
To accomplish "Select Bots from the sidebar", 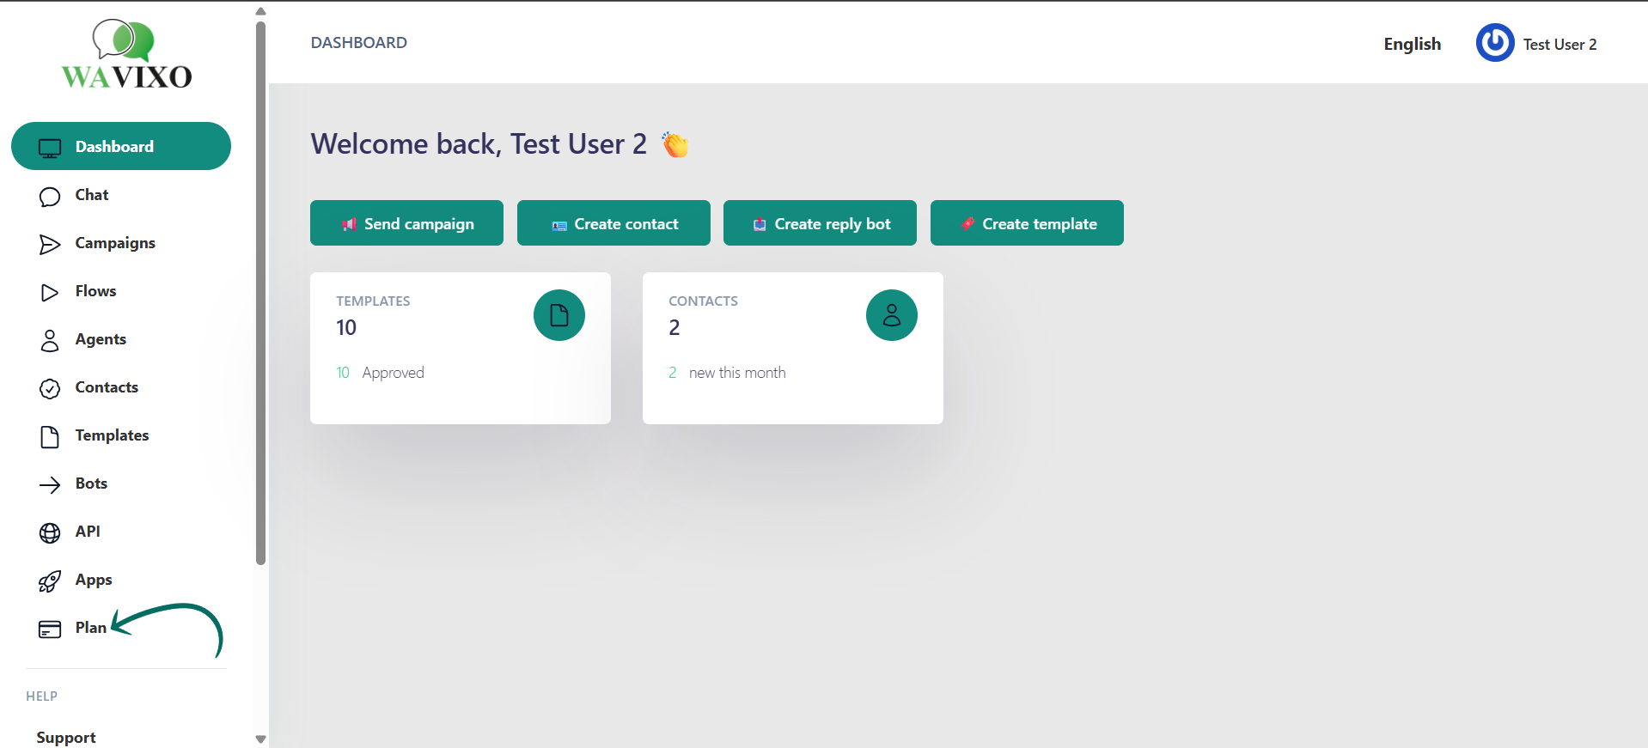I will click(91, 483).
